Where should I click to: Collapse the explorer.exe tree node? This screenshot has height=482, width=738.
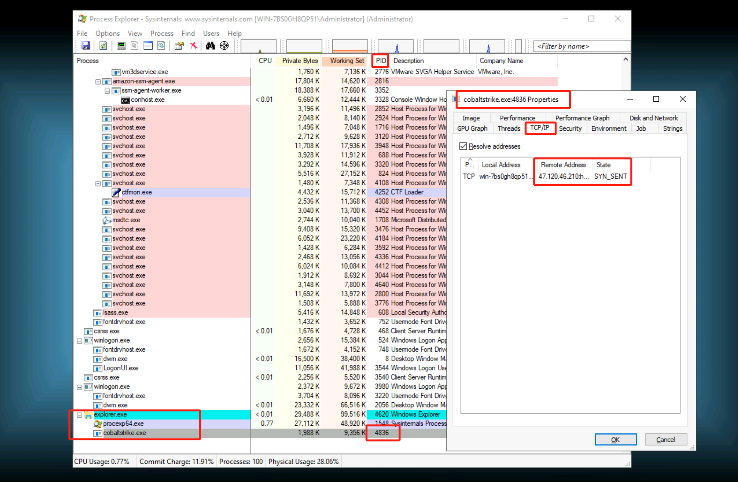click(x=79, y=415)
